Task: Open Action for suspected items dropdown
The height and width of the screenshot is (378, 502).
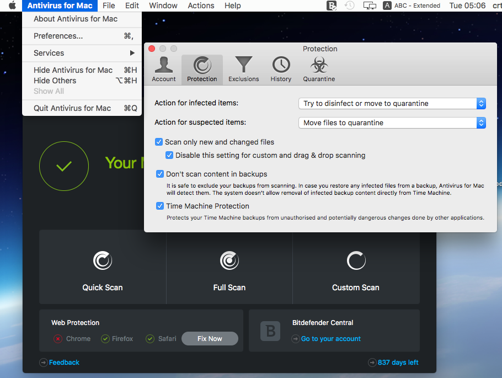Action: [392, 123]
